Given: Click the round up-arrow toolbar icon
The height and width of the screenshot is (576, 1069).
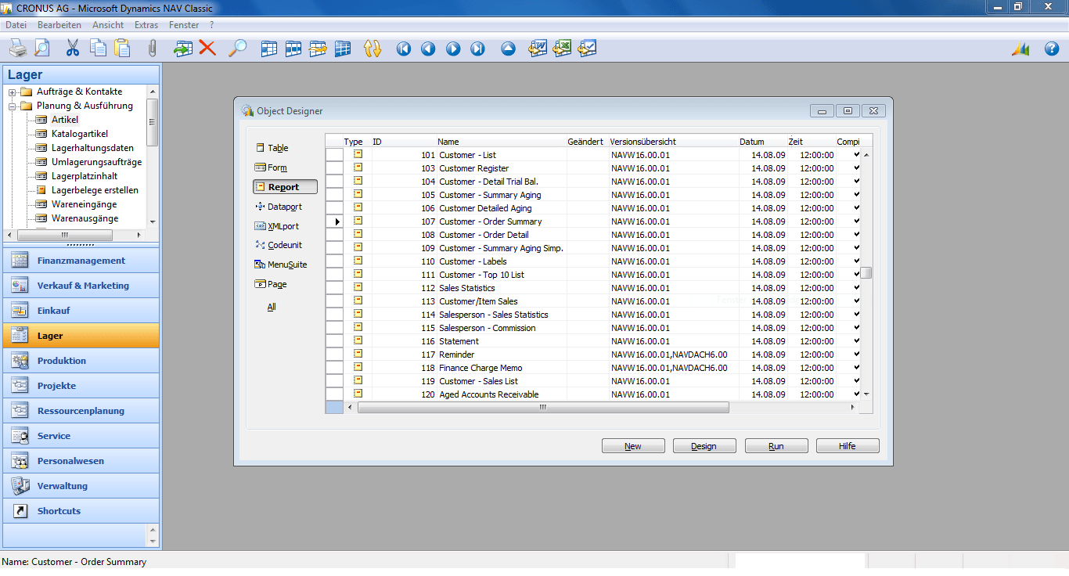Looking at the screenshot, I should point(509,49).
